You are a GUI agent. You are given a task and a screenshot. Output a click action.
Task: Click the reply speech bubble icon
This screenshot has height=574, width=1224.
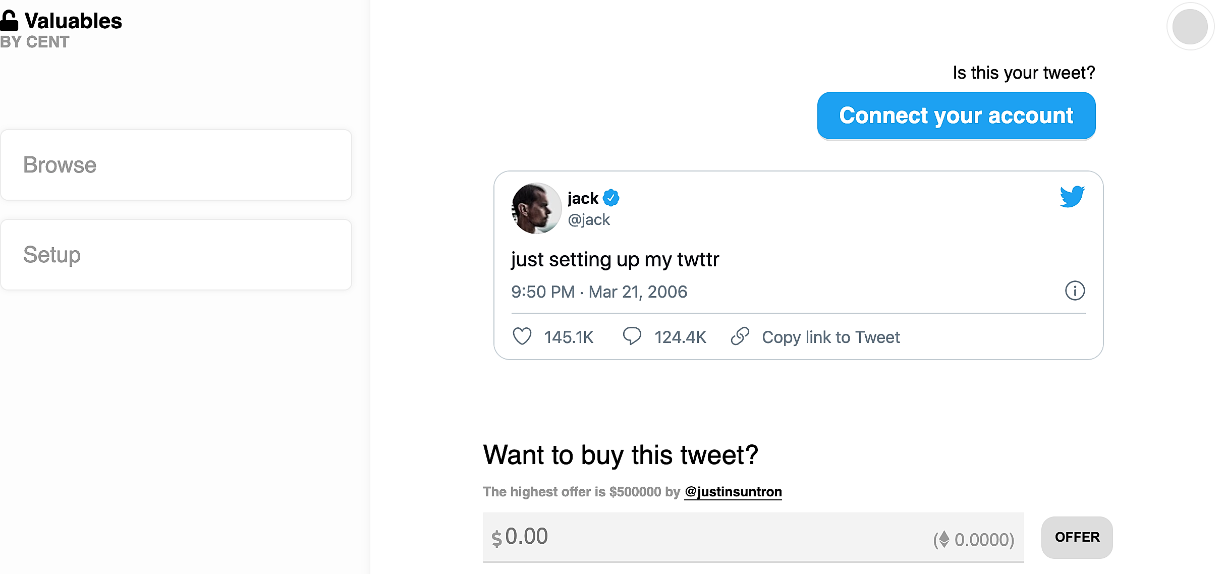(632, 336)
